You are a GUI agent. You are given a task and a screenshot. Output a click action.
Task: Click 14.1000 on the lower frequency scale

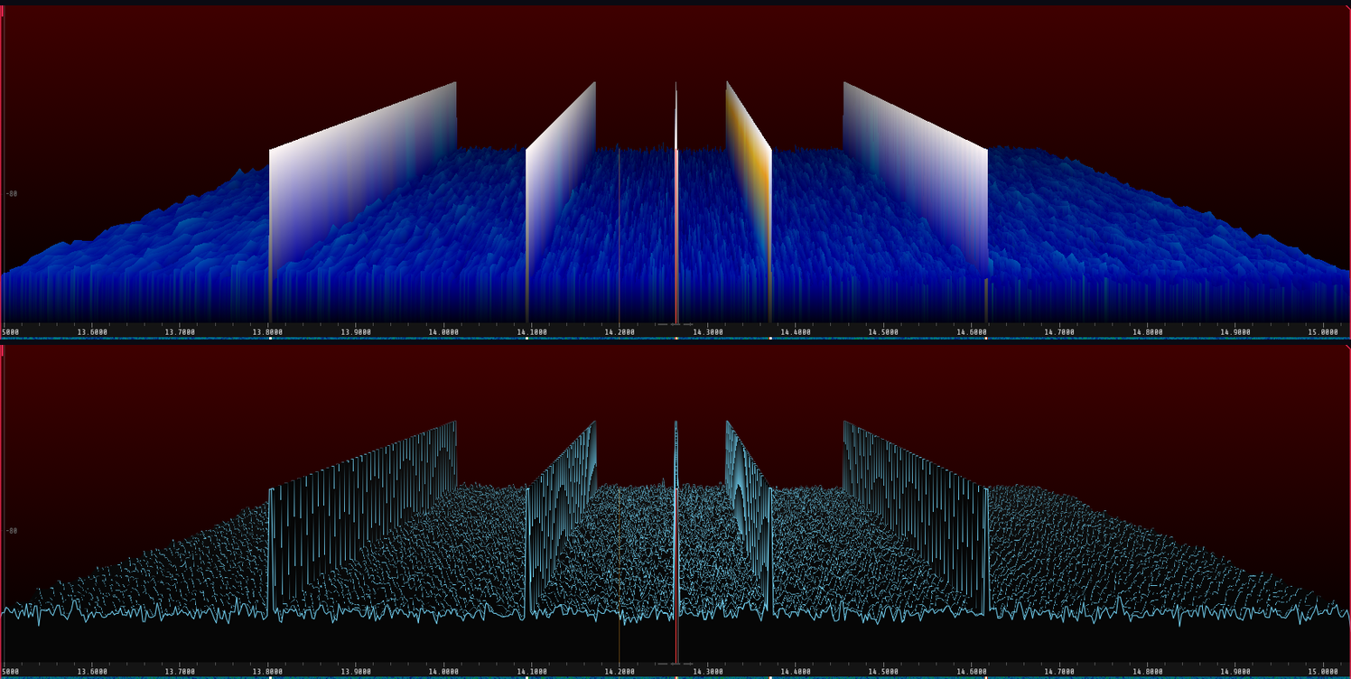click(532, 672)
